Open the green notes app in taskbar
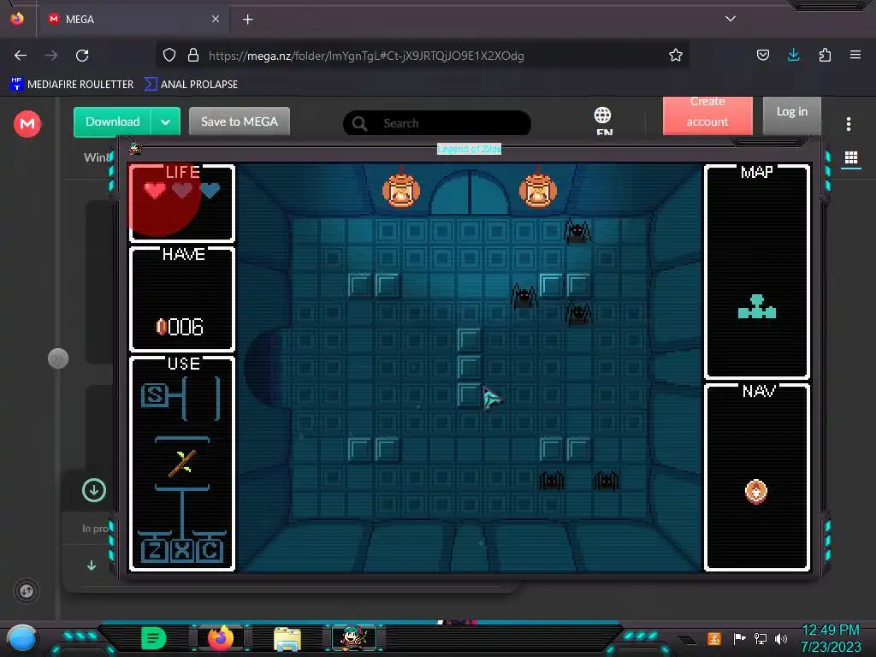The image size is (876, 657). tap(154, 638)
